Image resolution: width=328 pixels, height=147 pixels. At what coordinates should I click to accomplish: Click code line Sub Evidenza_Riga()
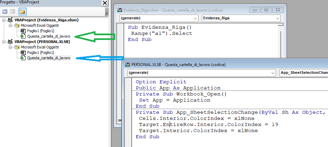pos(160,27)
